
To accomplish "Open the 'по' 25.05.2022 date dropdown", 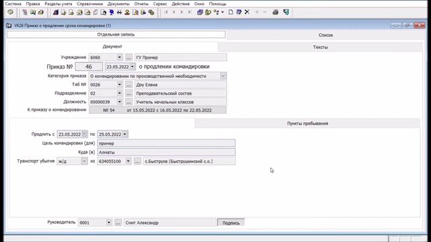I will coord(125,134).
